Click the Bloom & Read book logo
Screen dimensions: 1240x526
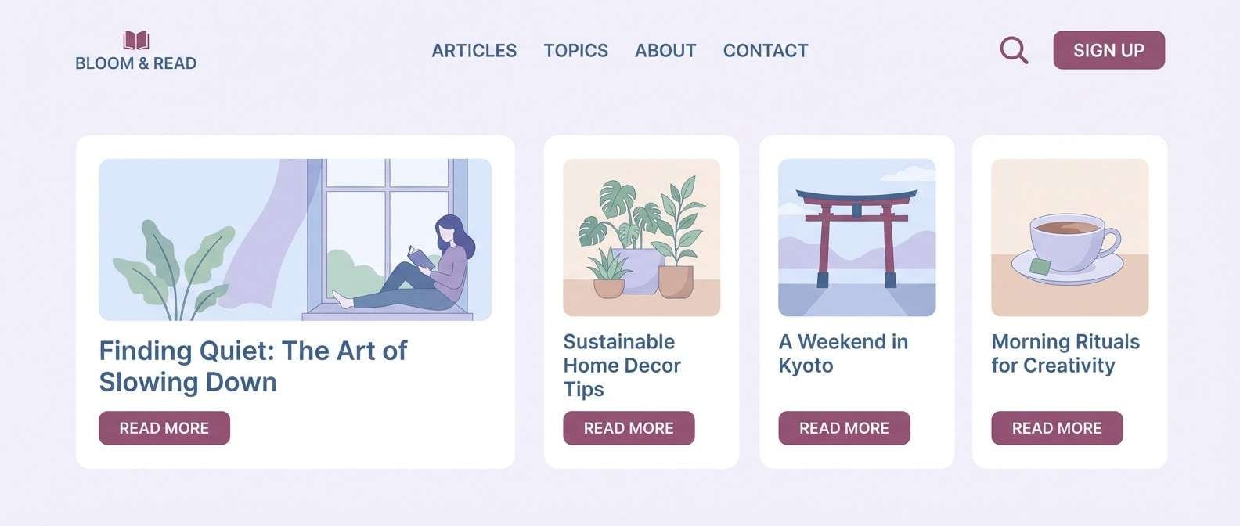point(134,41)
